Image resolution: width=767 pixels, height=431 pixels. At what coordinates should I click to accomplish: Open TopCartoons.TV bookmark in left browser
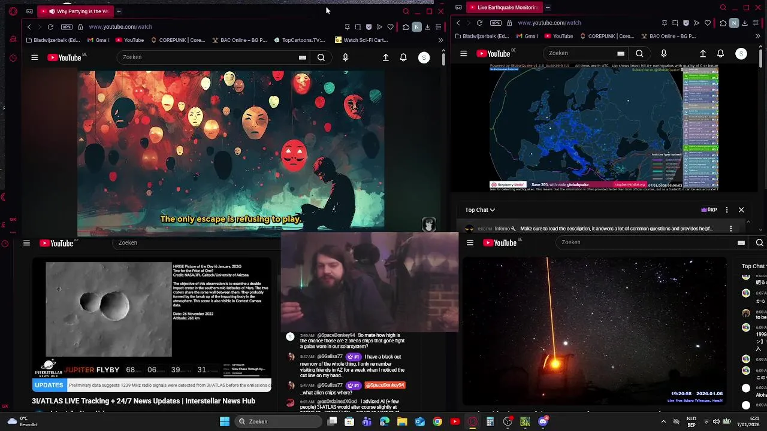(299, 40)
